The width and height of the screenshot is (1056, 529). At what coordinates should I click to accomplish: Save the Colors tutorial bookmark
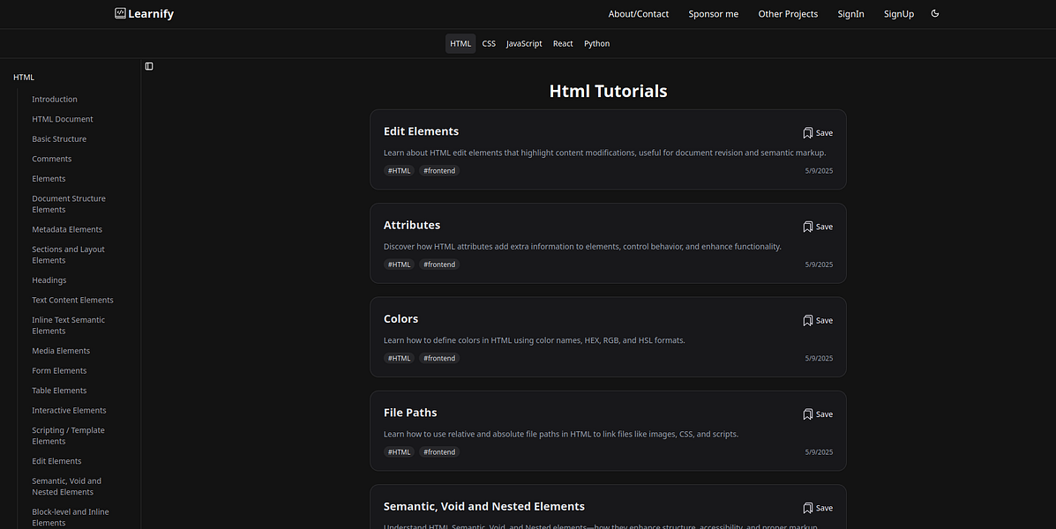coord(817,320)
